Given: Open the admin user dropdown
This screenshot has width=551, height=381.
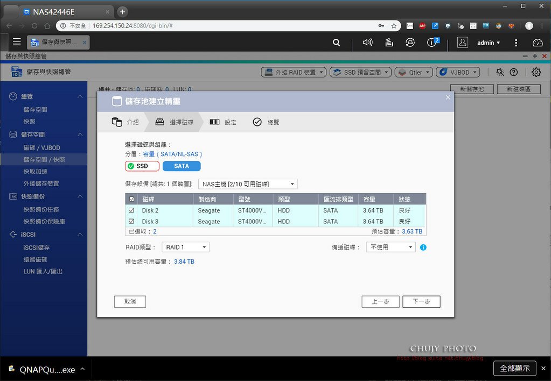Looking at the screenshot, I should click(489, 43).
